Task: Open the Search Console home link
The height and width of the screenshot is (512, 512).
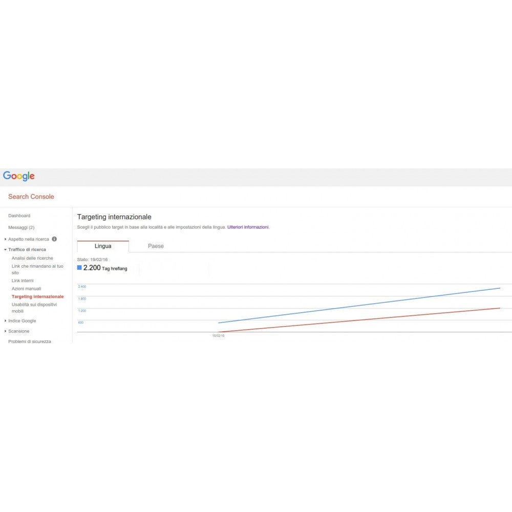Action: tap(31, 197)
